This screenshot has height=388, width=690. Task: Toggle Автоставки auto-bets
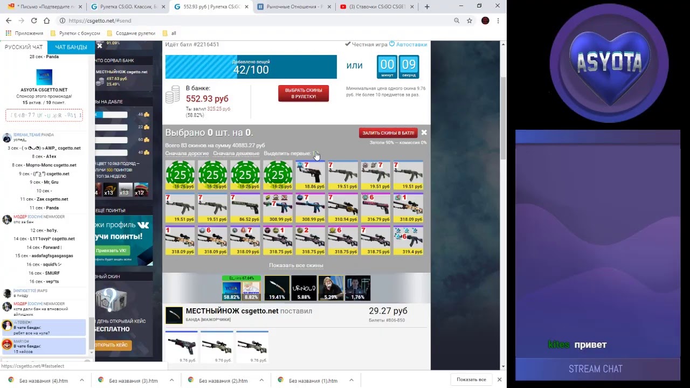click(x=408, y=44)
